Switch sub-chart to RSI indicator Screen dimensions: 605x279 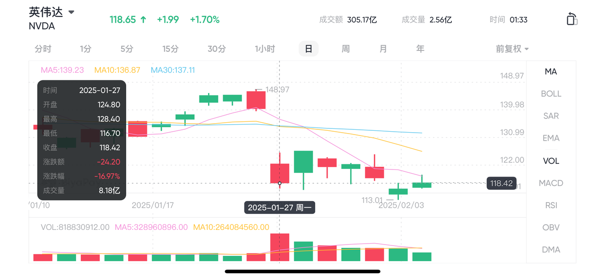pos(551,205)
